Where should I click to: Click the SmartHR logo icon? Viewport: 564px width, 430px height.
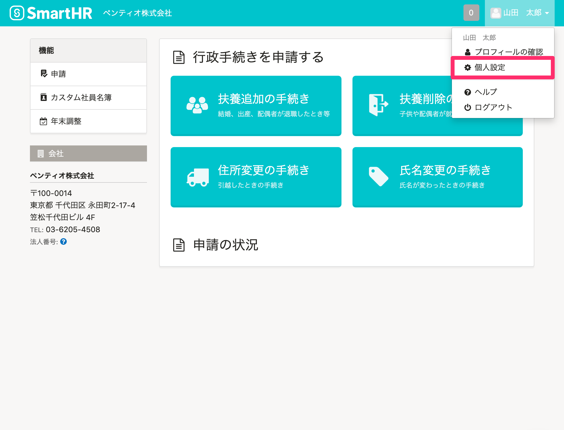tap(17, 13)
